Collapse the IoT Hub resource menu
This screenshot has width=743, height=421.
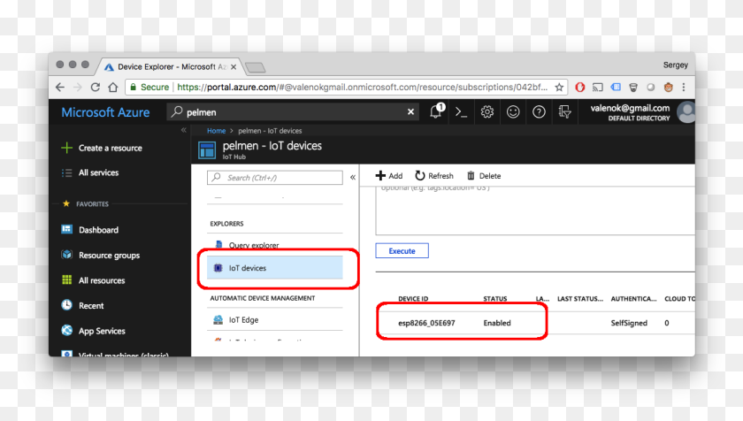[353, 177]
